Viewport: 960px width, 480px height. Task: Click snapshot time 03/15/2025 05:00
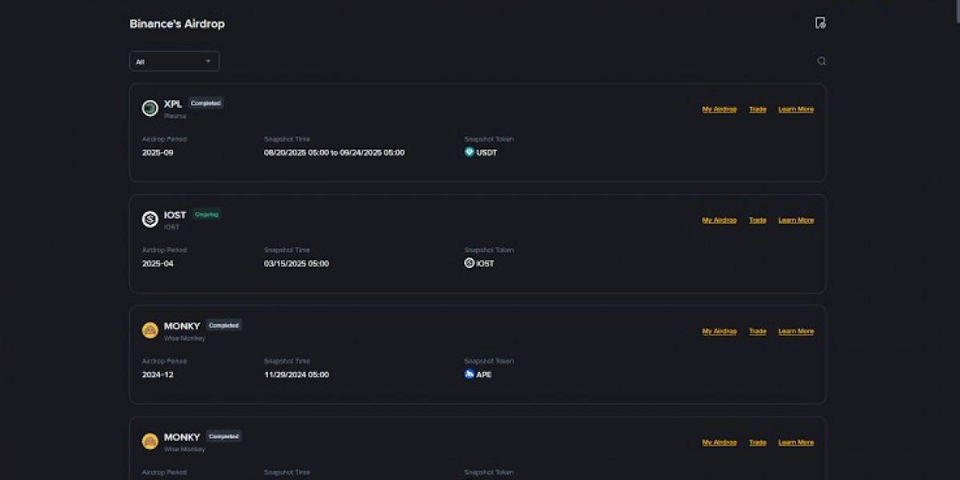[x=296, y=263]
